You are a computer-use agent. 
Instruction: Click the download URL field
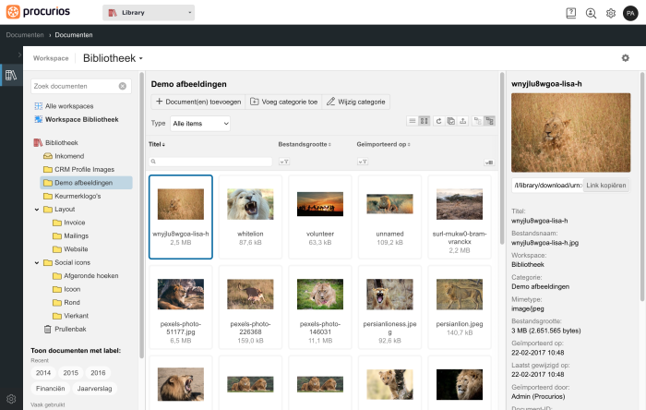[x=547, y=186]
